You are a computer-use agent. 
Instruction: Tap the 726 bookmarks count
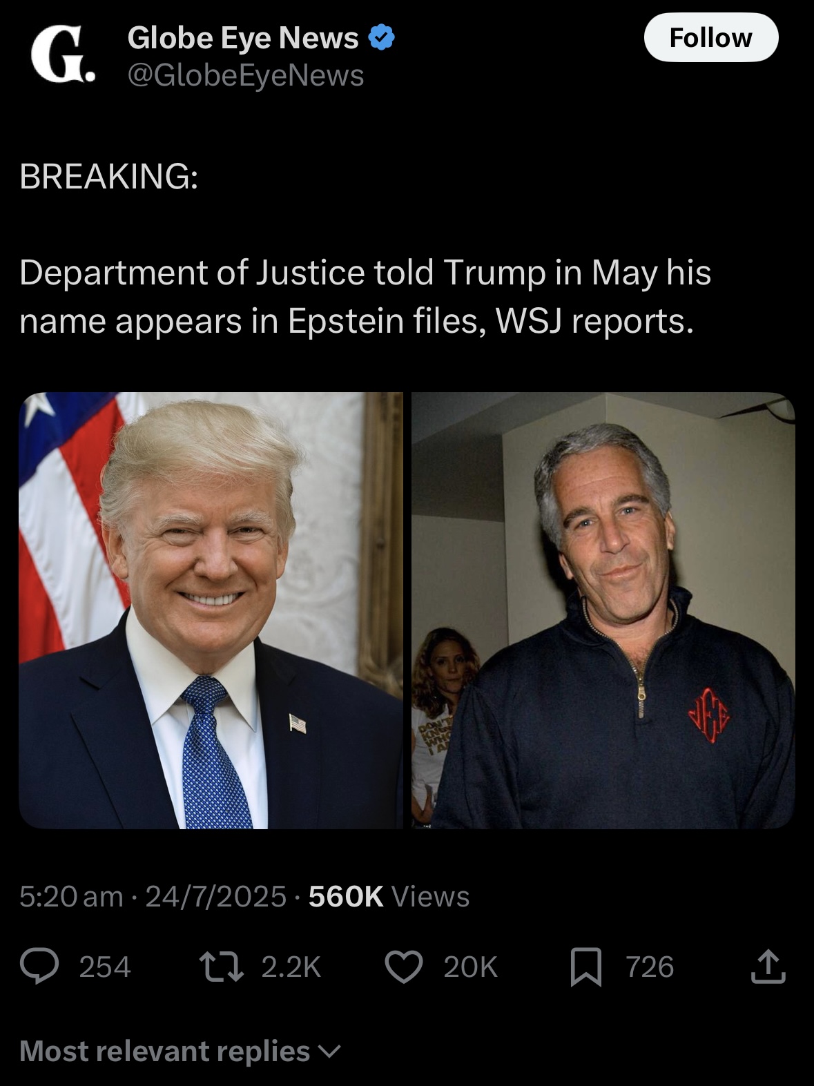tap(650, 967)
